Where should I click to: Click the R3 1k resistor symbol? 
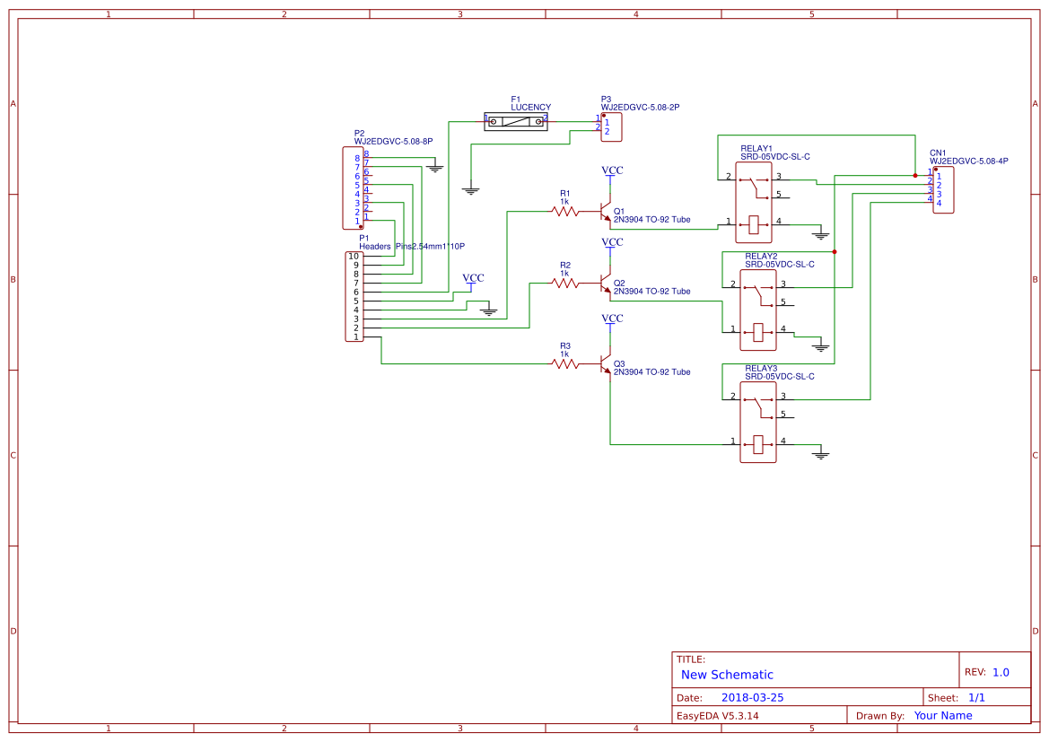[x=565, y=364]
